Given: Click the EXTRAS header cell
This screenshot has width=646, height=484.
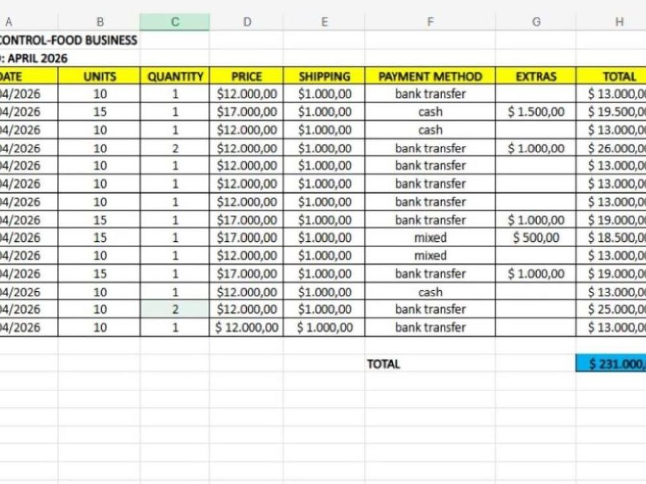Looking at the screenshot, I should tap(536, 76).
